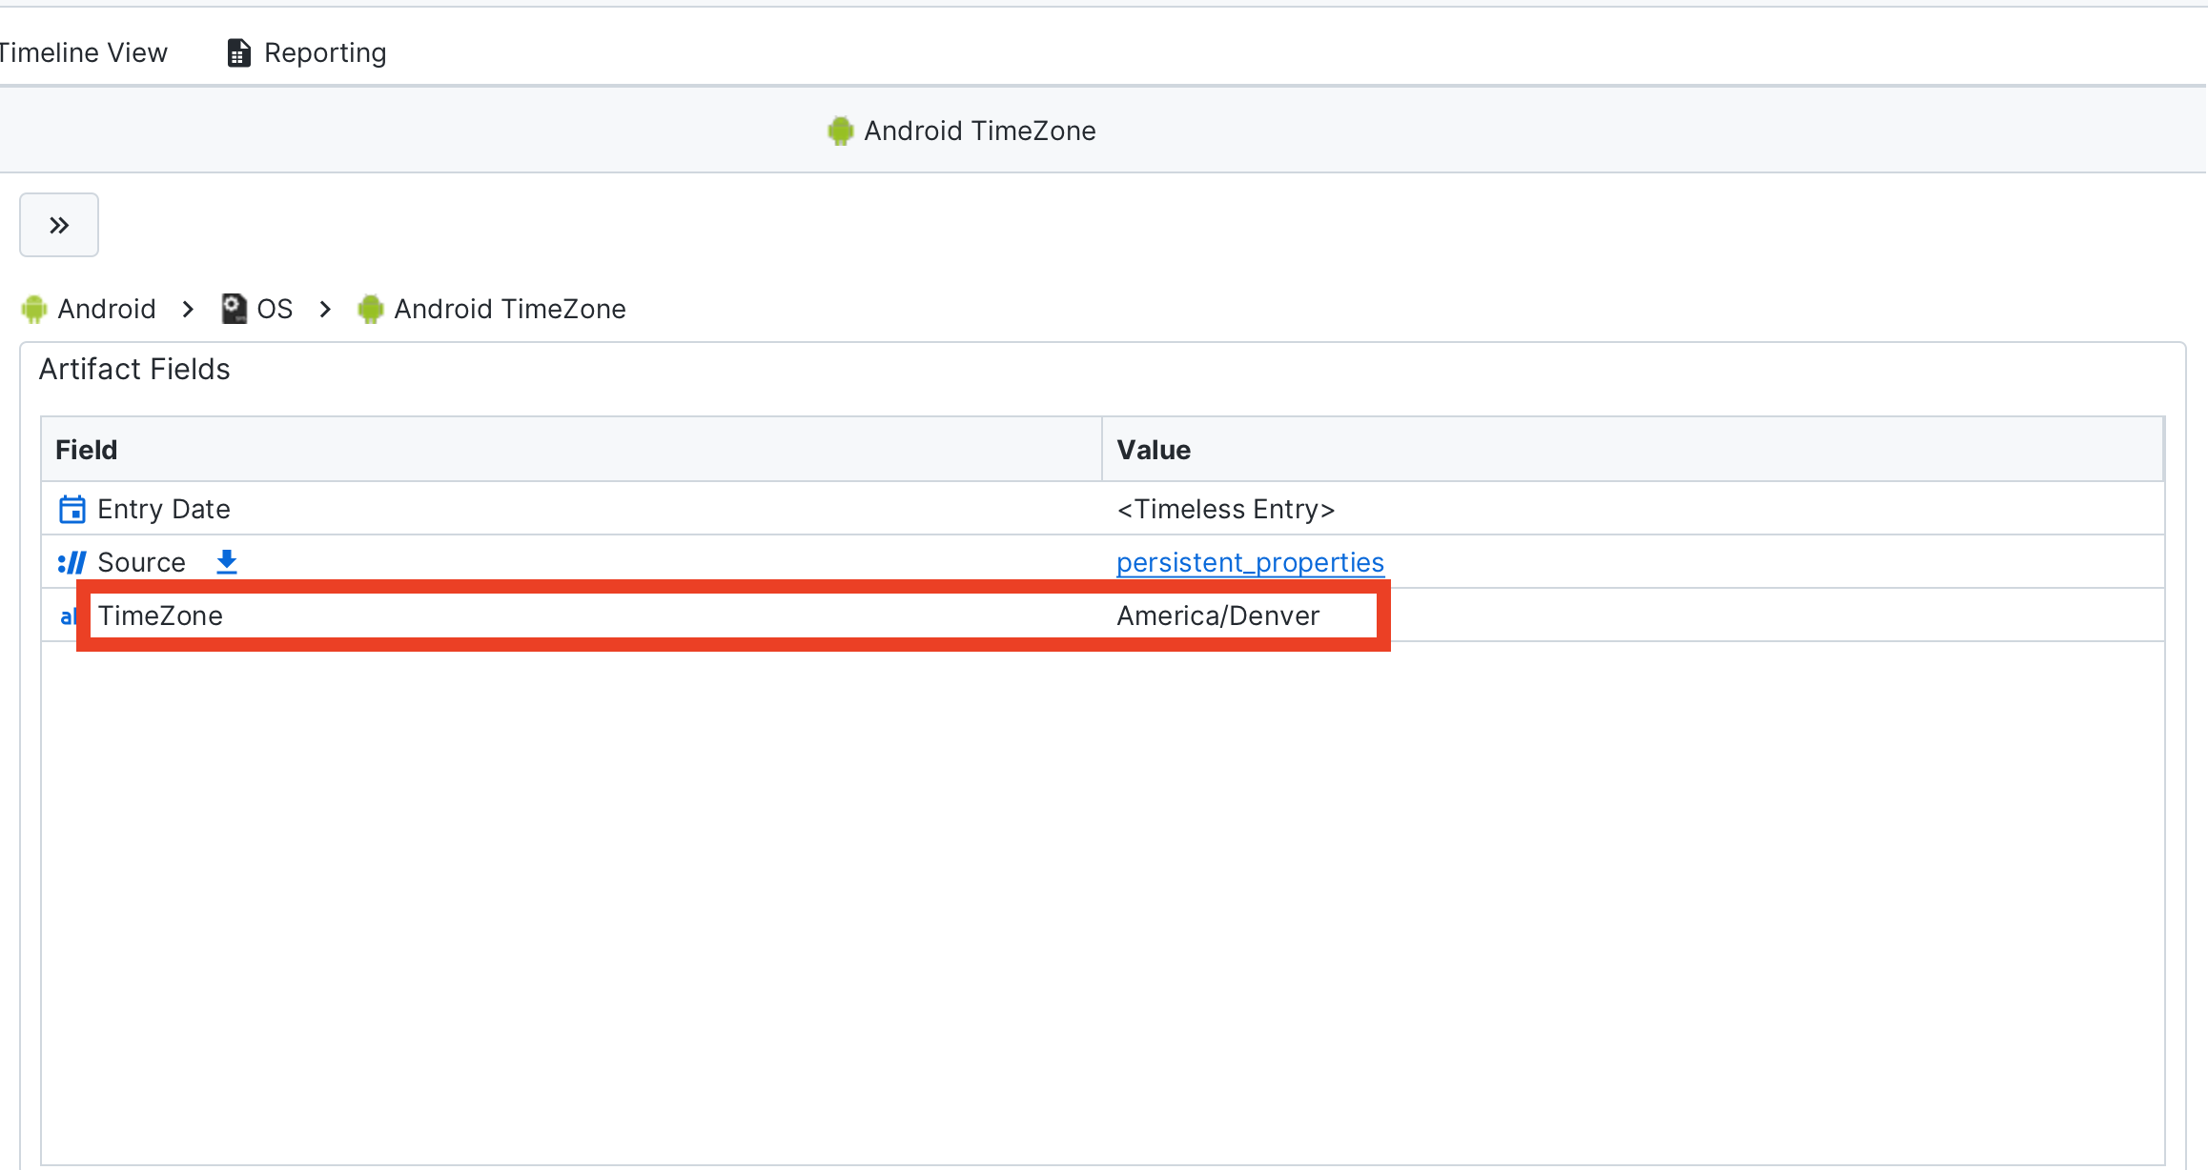Click the Entry Date calendar icon
Viewport: 2208px width, 1170px height.
pyautogui.click(x=72, y=510)
